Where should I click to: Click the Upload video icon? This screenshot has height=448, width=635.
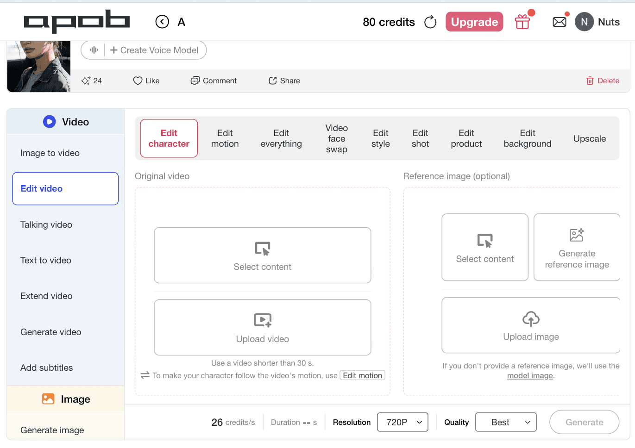[263, 320]
